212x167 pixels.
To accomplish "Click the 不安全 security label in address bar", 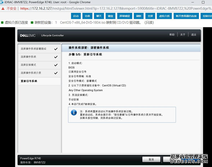I will 11,9.
